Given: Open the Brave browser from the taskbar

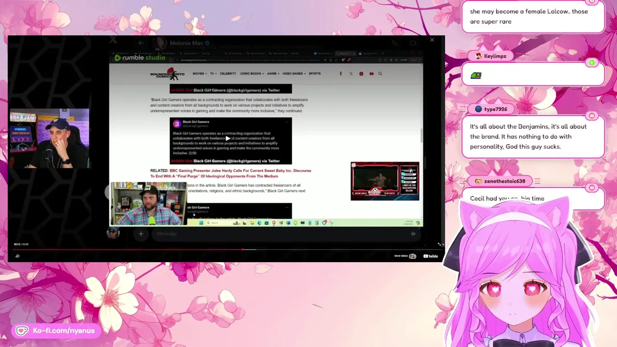Looking at the screenshot, I should 274,223.
